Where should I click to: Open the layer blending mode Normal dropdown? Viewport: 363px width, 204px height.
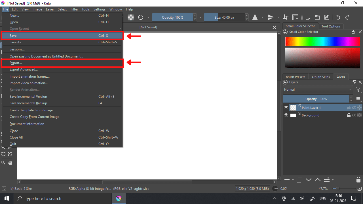point(318,90)
